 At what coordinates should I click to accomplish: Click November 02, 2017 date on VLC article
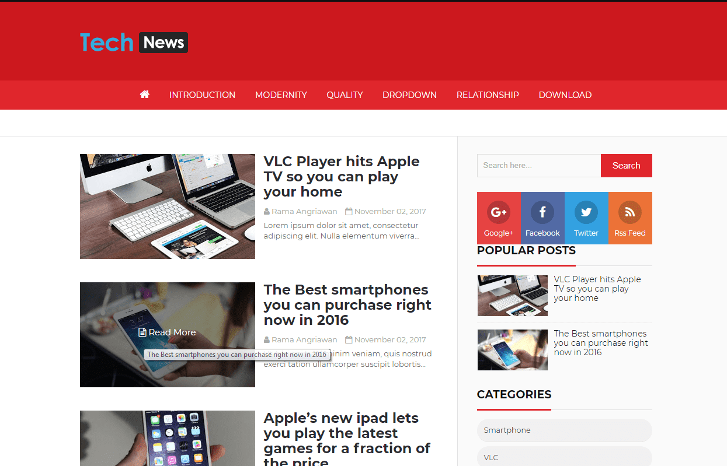coord(390,212)
